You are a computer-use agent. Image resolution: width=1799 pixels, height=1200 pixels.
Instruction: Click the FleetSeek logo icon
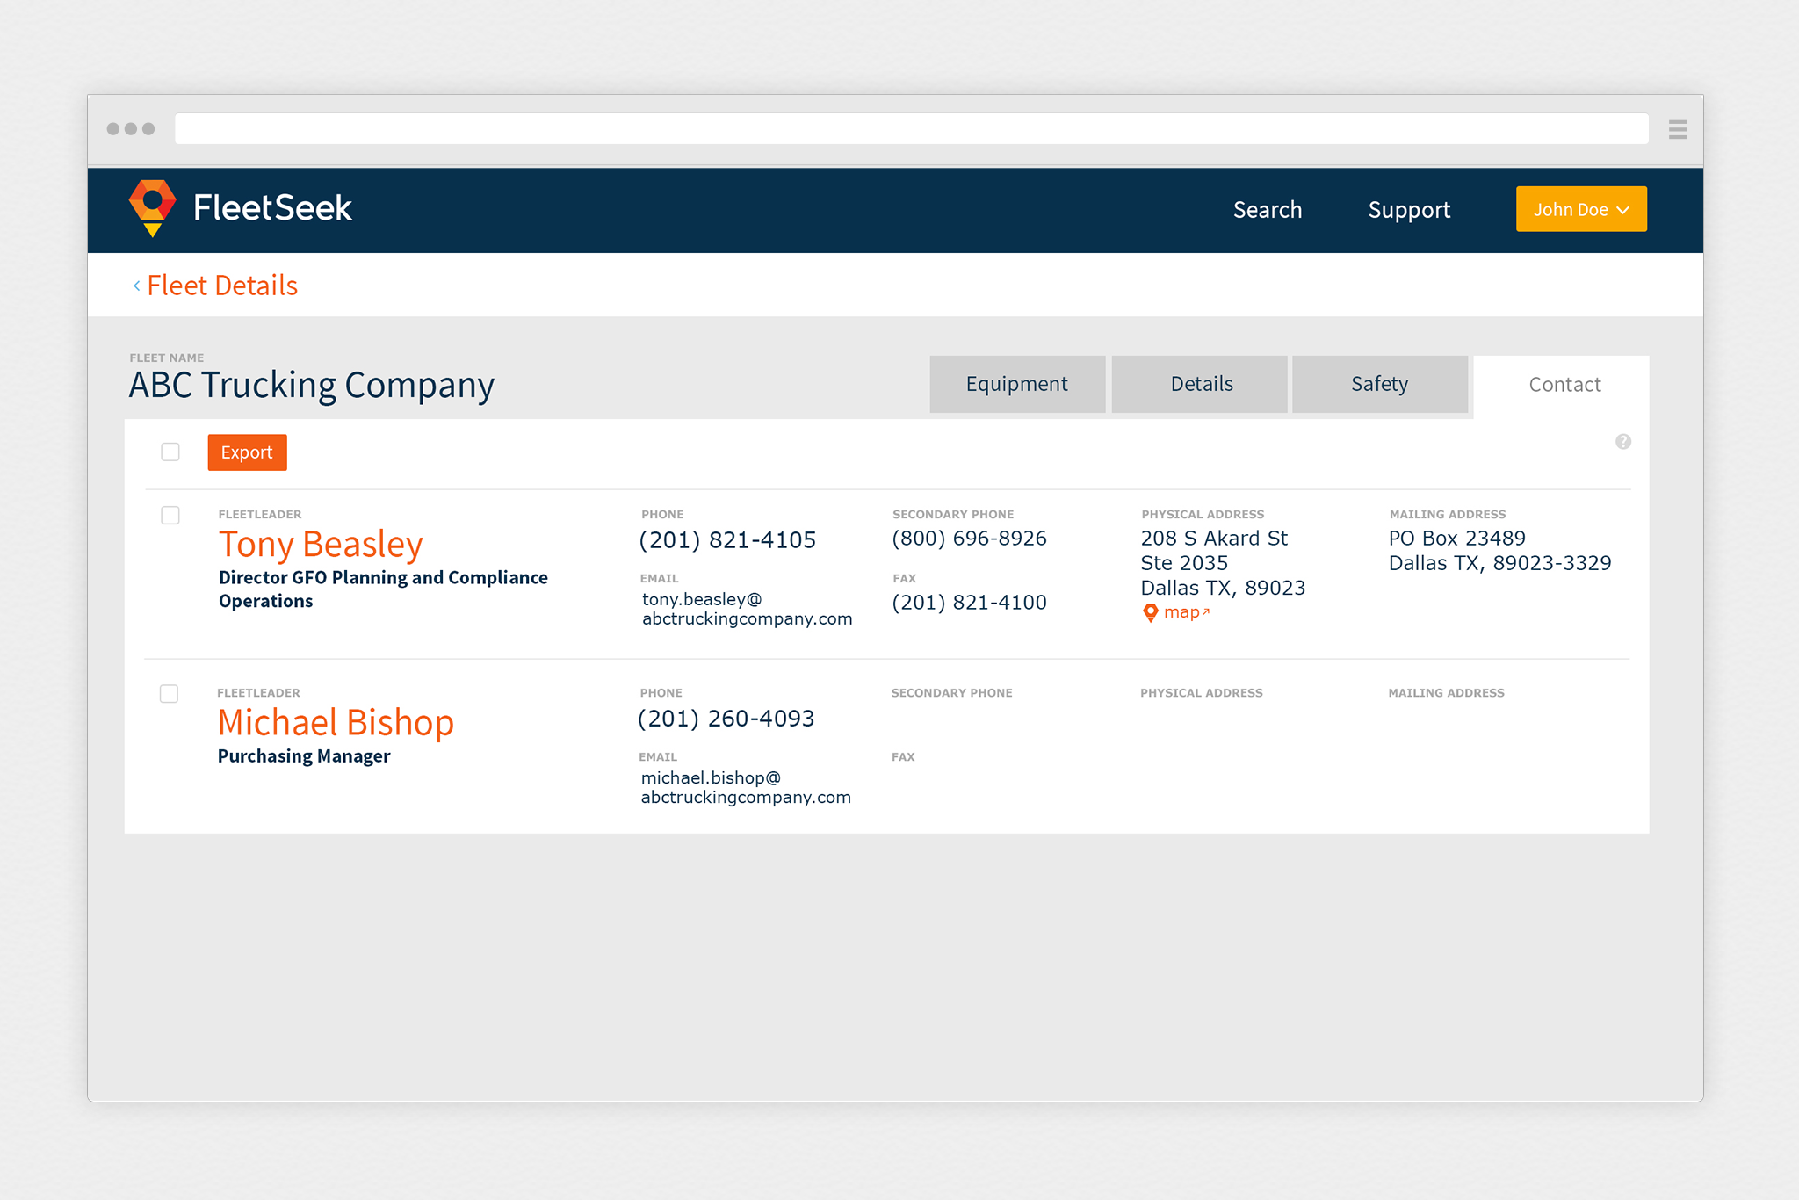(x=153, y=207)
